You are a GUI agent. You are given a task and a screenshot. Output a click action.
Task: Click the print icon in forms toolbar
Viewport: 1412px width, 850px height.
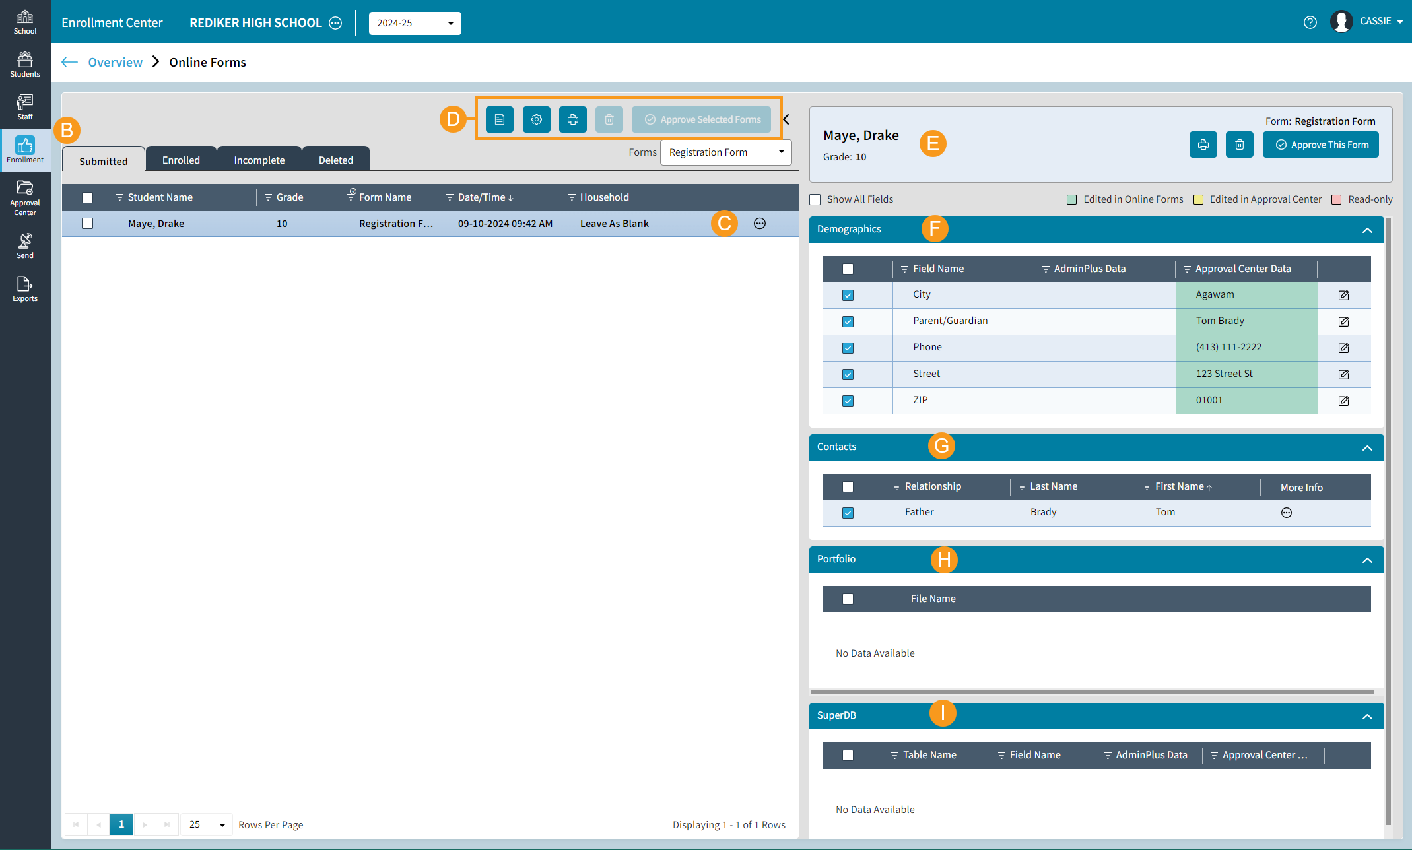(x=572, y=119)
